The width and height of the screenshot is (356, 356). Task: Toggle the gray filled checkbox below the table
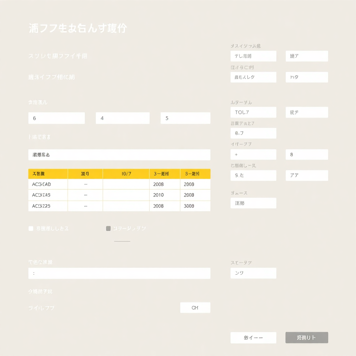(x=108, y=228)
